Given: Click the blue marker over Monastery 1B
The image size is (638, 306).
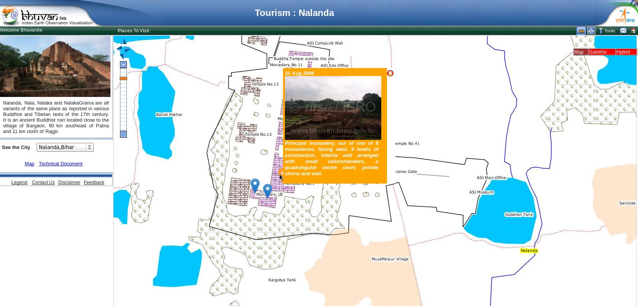Looking at the screenshot, I should click(x=267, y=190).
